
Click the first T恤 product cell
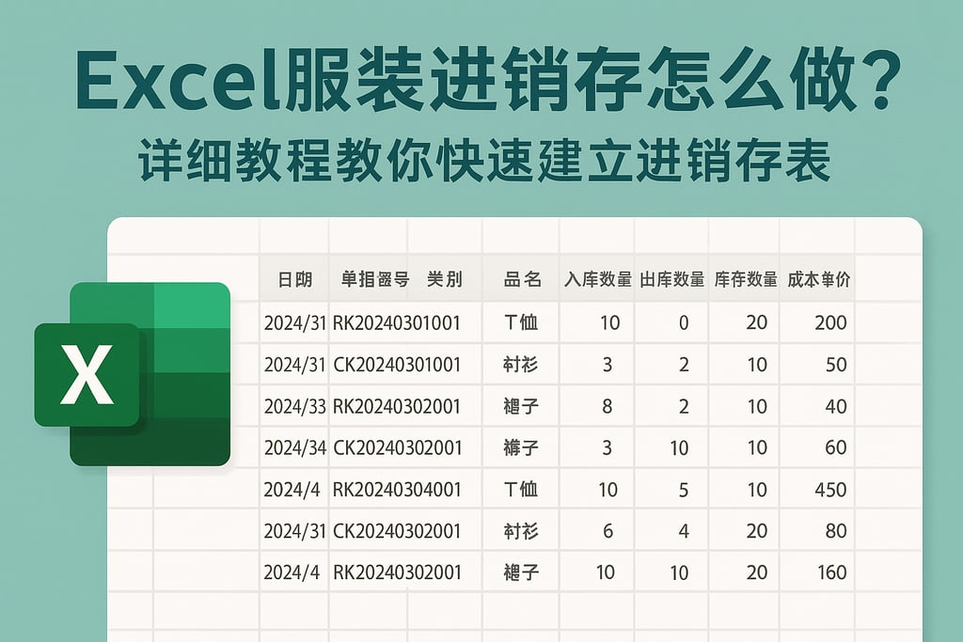pos(523,322)
